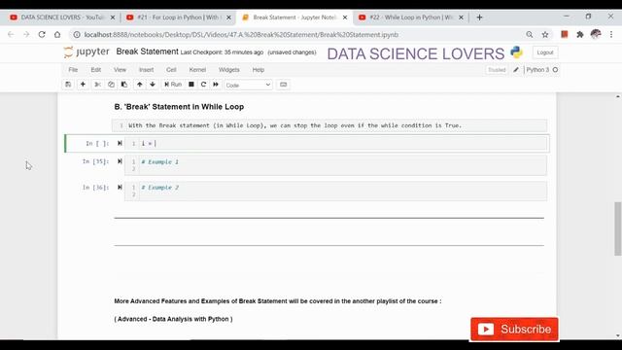Reload the page
The width and height of the screenshot is (622, 350).
click(42, 35)
